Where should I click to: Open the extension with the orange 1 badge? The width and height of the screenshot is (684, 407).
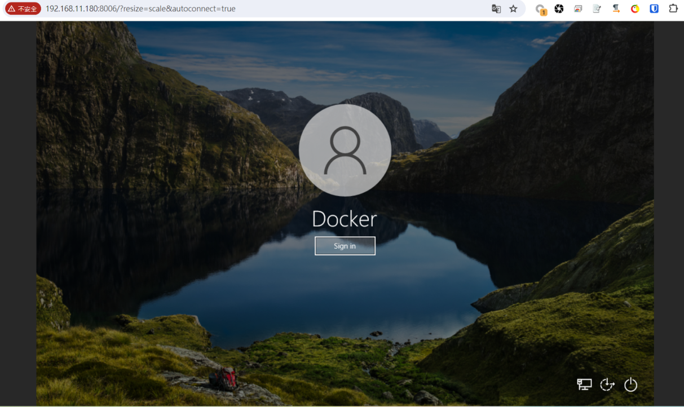(540, 9)
